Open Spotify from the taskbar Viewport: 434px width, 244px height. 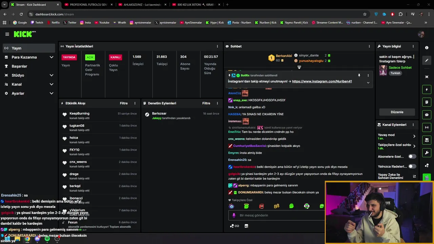[47, 239]
